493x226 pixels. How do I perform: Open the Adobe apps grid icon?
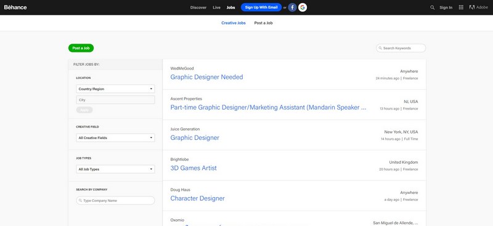point(461,7)
